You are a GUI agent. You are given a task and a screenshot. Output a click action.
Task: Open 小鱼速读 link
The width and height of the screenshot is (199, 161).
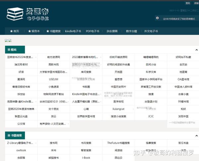click(53, 87)
